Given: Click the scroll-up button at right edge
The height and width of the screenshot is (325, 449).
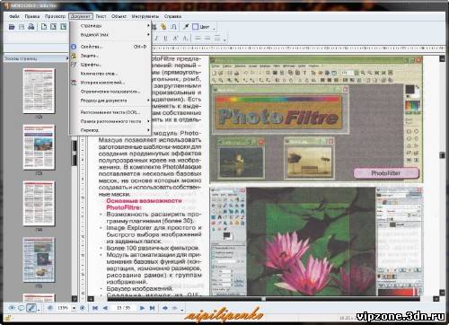Looking at the screenshot, I should tap(442, 59).
